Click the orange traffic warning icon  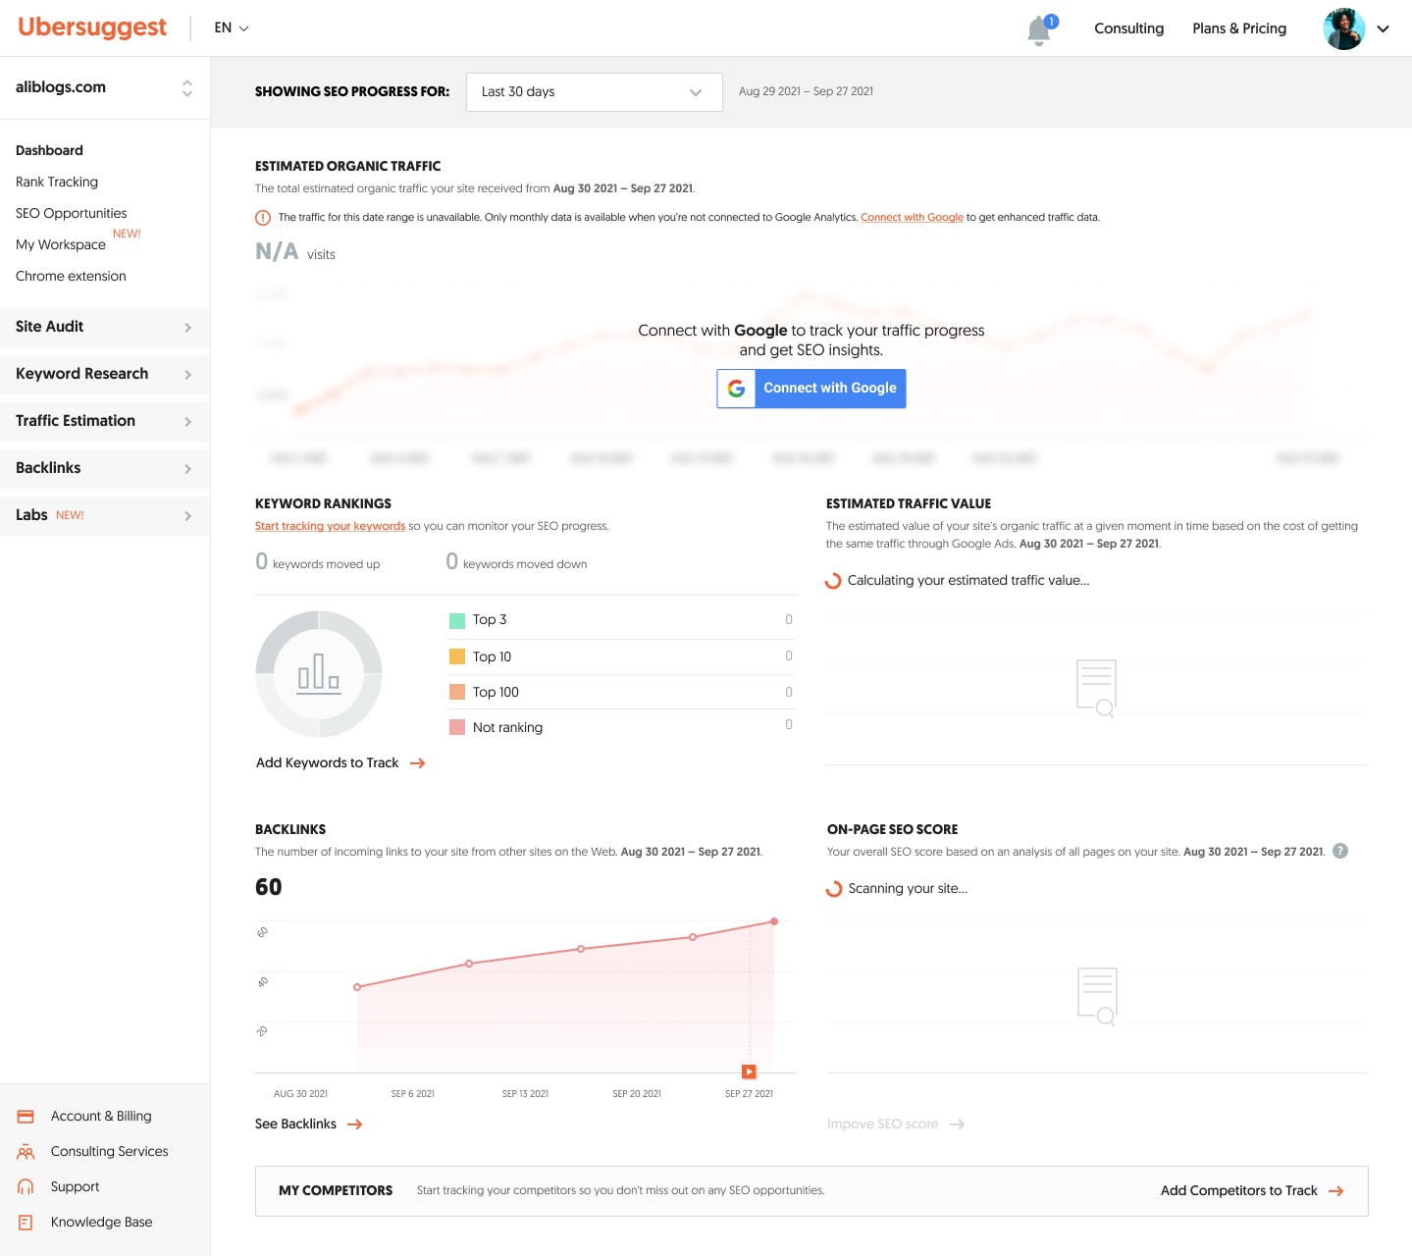point(263,218)
